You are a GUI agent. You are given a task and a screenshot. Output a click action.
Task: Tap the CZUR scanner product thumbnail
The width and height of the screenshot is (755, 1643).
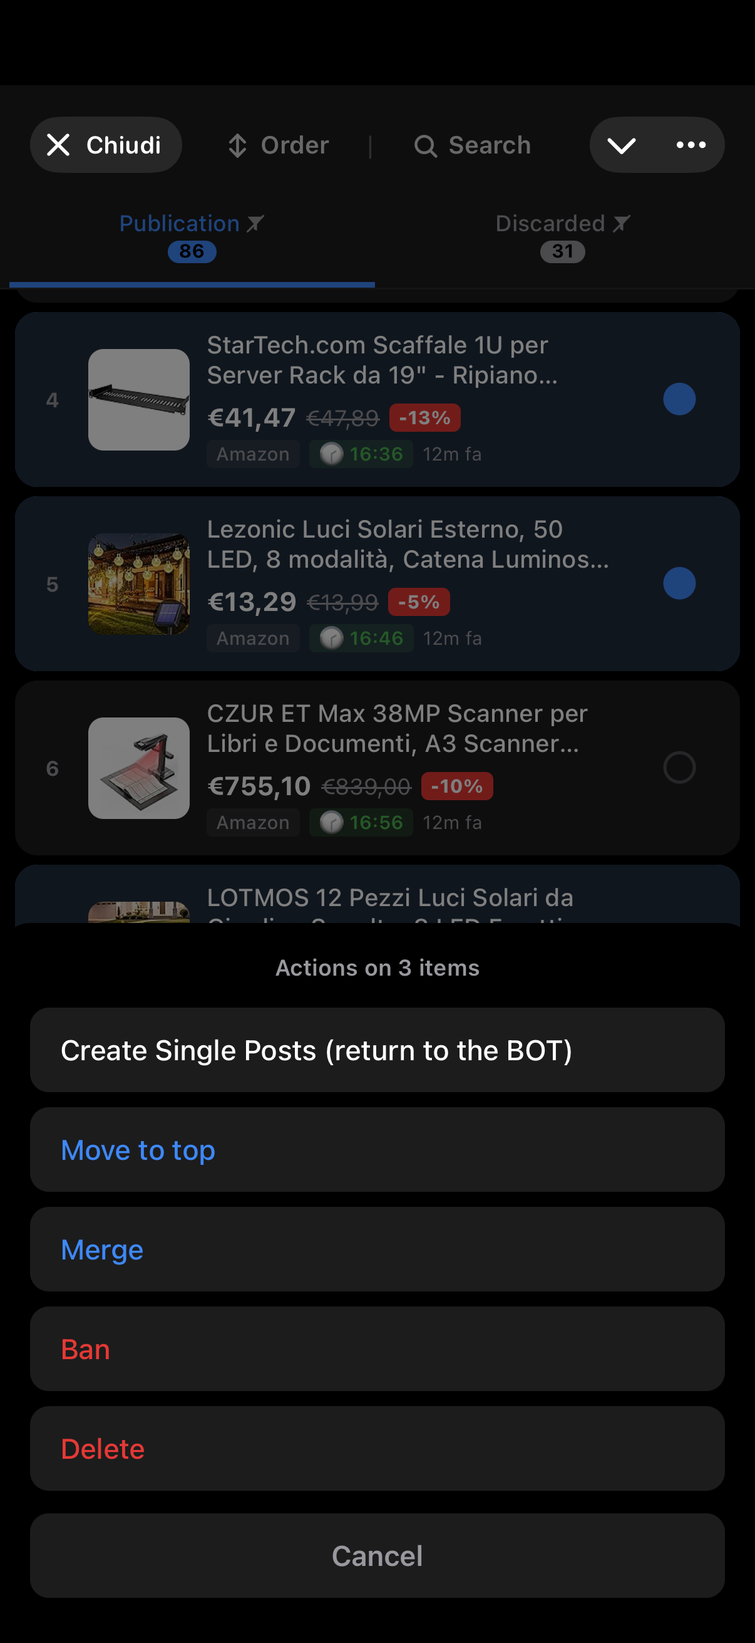139,768
